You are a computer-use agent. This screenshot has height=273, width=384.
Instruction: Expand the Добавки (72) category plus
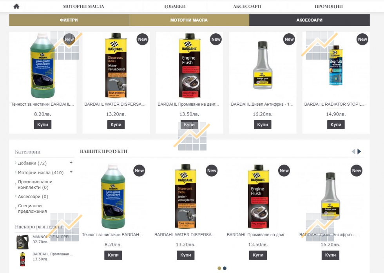(71, 162)
